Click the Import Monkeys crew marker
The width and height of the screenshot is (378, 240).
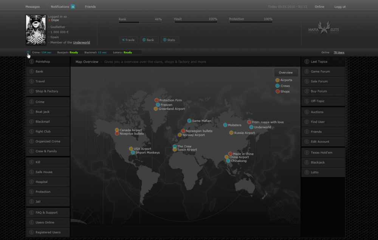click(x=133, y=153)
